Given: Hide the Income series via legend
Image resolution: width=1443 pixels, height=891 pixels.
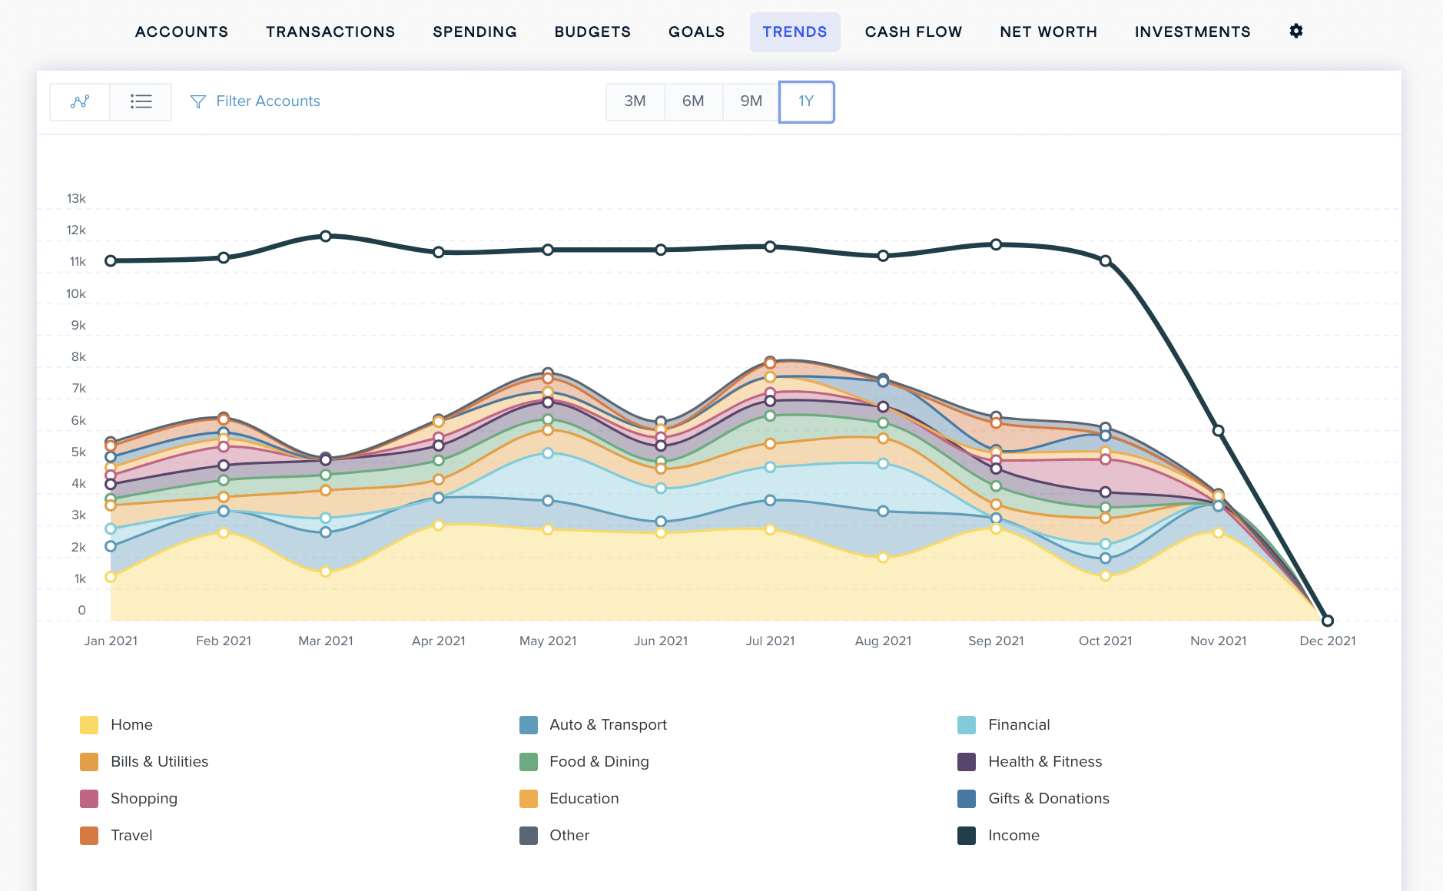Looking at the screenshot, I should click(1013, 835).
